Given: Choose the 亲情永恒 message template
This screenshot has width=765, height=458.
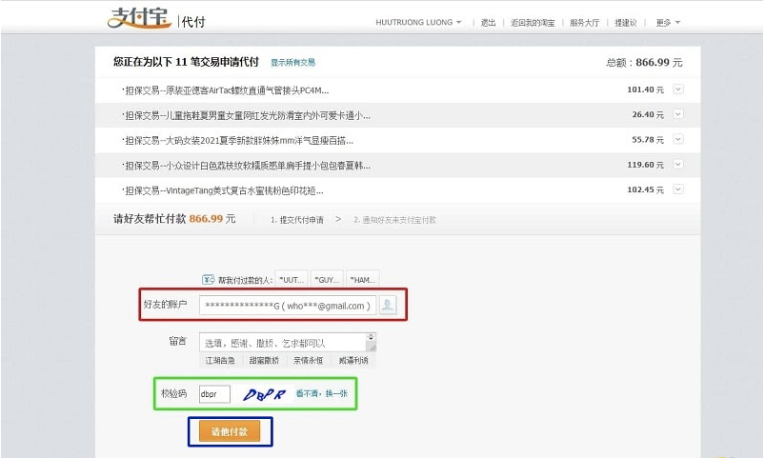Looking at the screenshot, I should pos(308,361).
